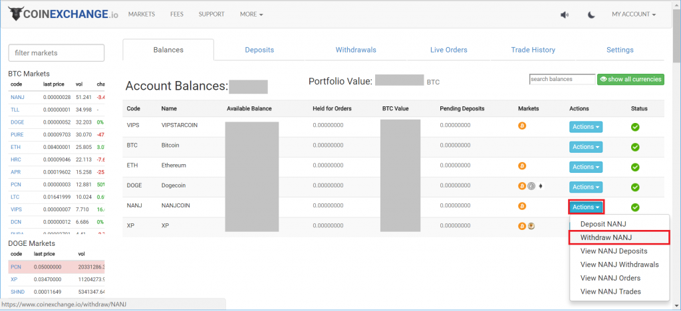Click Doge market icon in XP row

point(531,226)
